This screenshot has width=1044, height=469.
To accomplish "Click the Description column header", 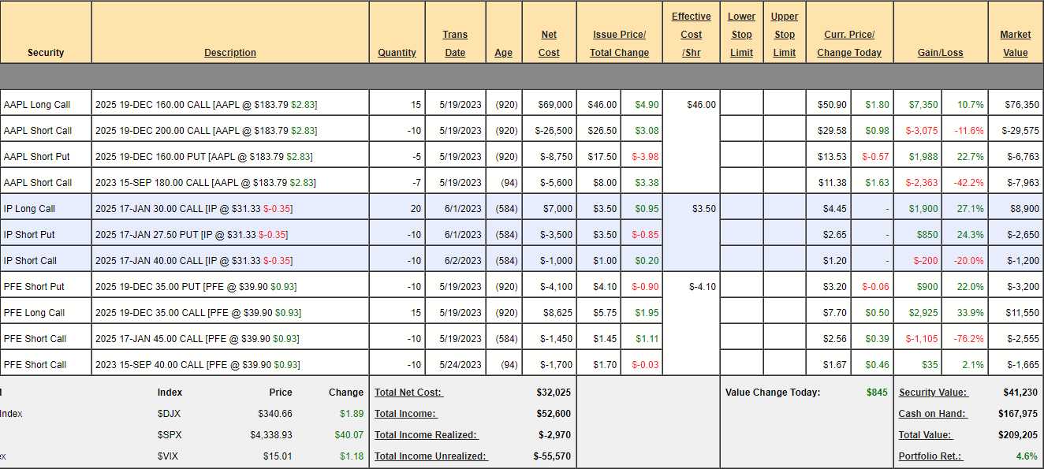I will tap(230, 53).
